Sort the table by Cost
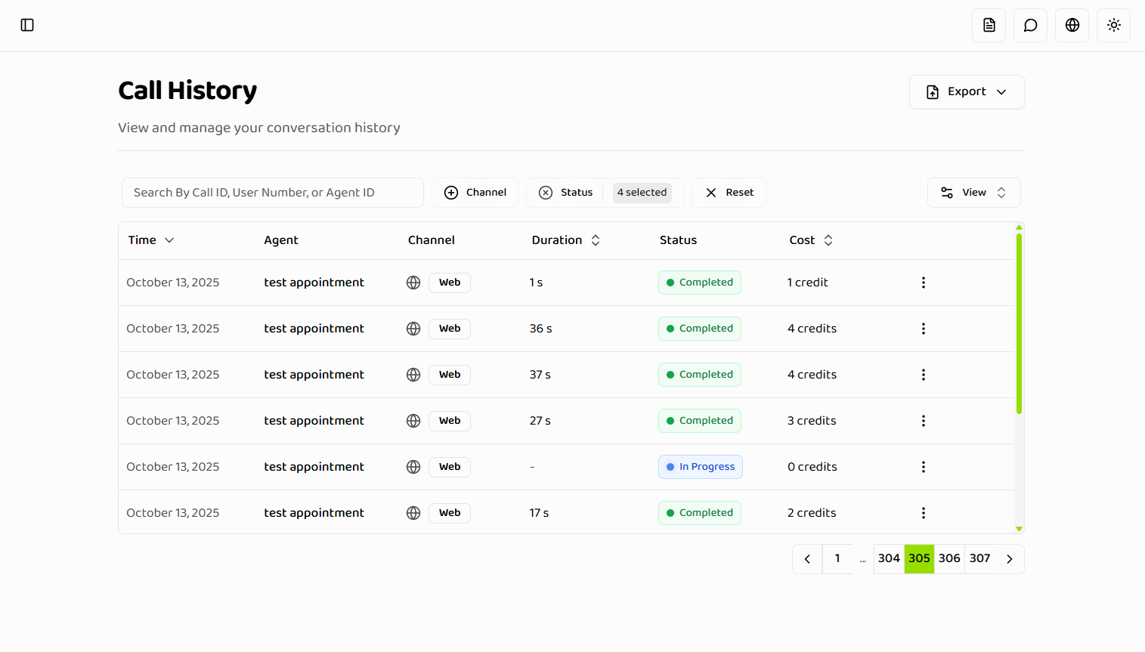Image resolution: width=1145 pixels, height=652 pixels. point(828,239)
